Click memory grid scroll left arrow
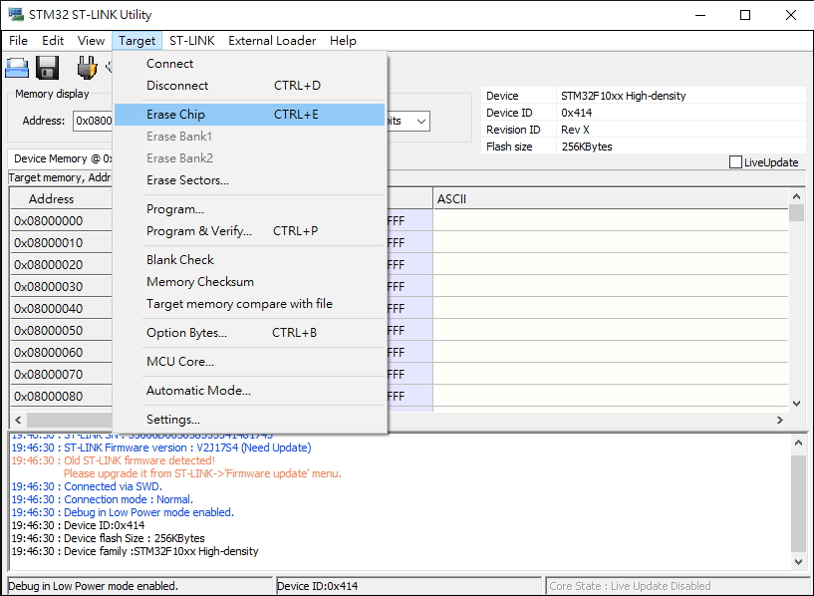The image size is (814, 596). point(18,420)
